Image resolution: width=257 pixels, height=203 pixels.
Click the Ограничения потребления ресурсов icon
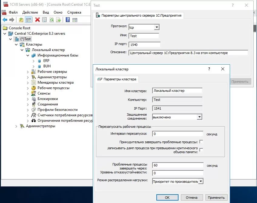pyautogui.click(x=33, y=121)
